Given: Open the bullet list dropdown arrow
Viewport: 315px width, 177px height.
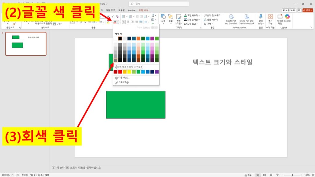Looking at the screenshot, I should pos(127,17).
